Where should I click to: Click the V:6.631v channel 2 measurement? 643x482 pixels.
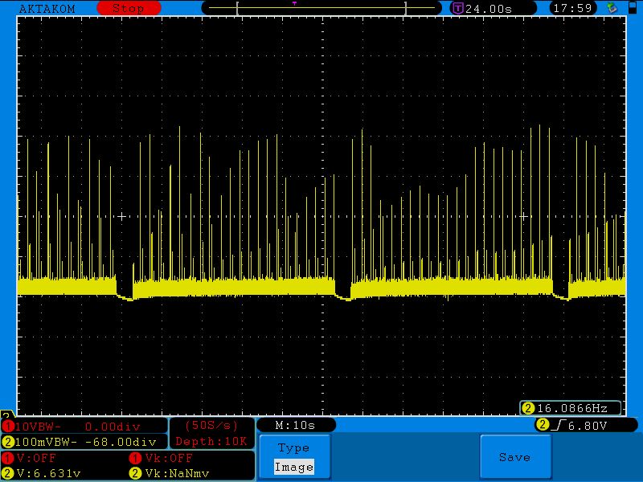[49, 473]
